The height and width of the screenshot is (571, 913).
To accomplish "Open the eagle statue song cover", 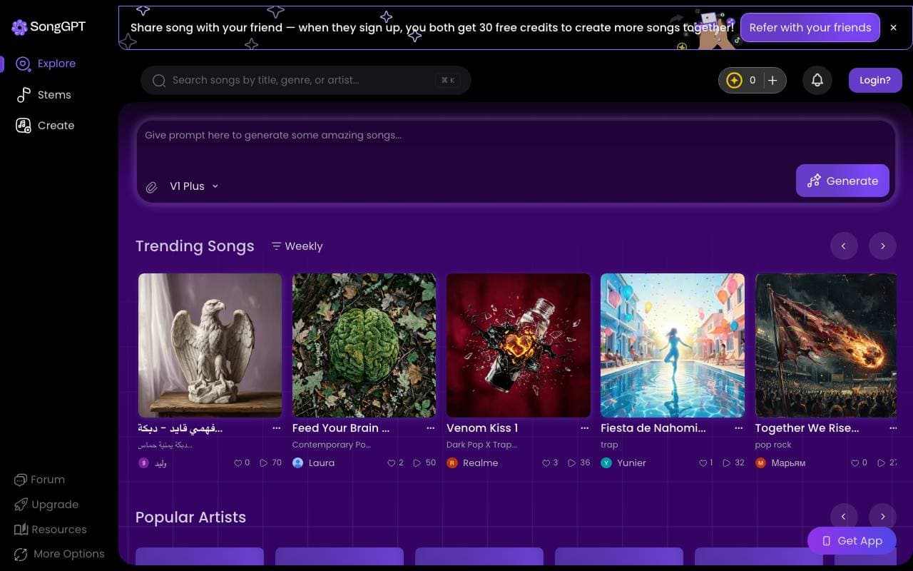I will [x=210, y=345].
